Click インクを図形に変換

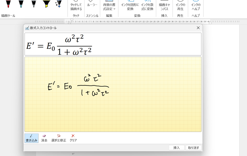(130, 6)
